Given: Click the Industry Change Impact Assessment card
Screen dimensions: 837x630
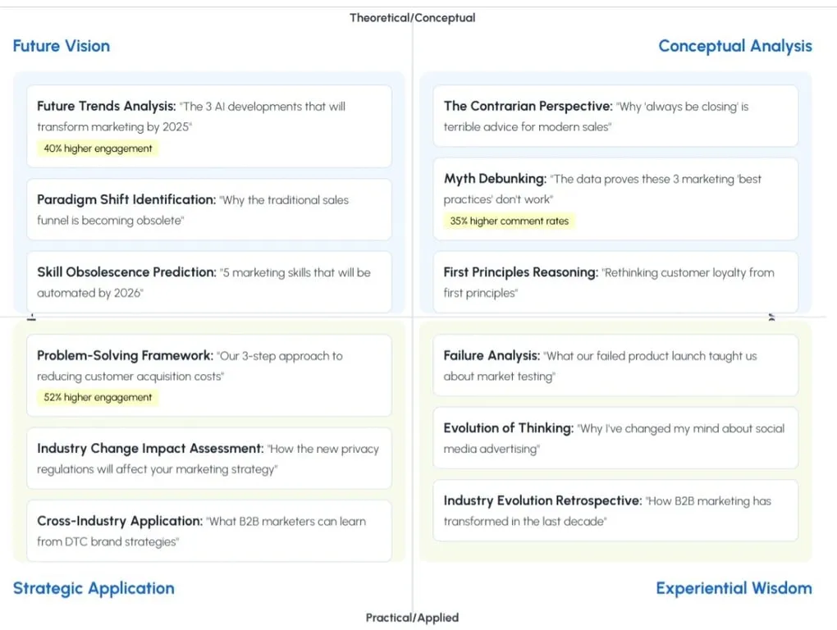Looking at the screenshot, I should [208, 459].
